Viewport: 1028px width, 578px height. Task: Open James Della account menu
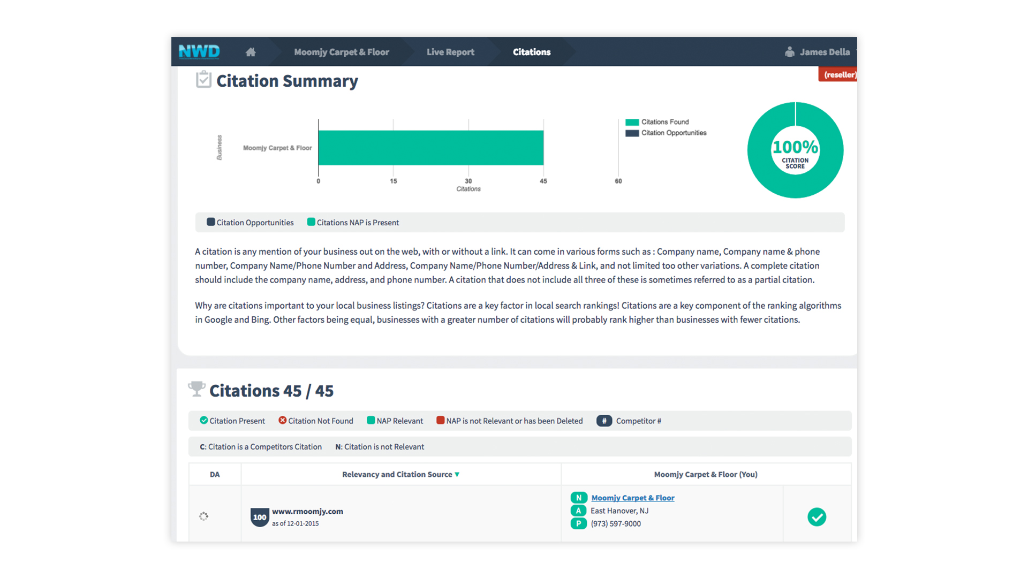click(825, 52)
